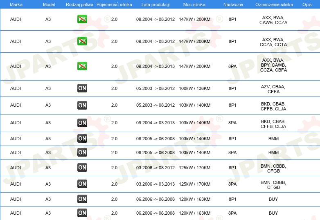Click the ON diesel icon for the 100kW / 136KM engine
320x220 pixels.
point(82,88)
